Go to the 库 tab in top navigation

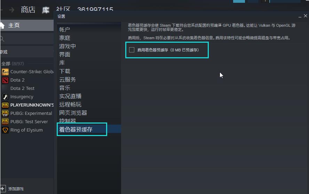coord(46,10)
